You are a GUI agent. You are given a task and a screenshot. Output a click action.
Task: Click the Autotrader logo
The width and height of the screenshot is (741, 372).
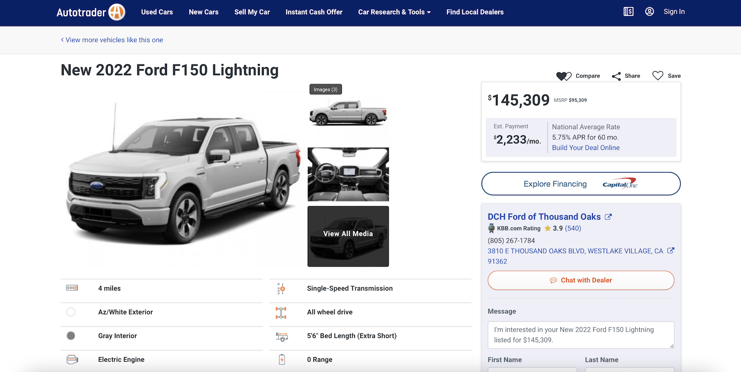[x=91, y=12]
